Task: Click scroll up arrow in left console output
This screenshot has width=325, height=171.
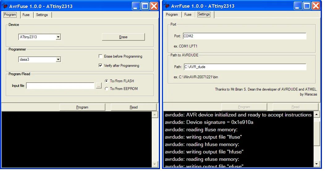Action: (155, 115)
